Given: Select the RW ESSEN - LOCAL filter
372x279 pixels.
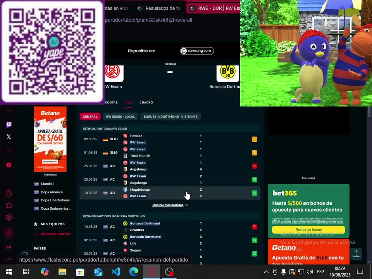Looking at the screenshot, I should tap(121, 117).
